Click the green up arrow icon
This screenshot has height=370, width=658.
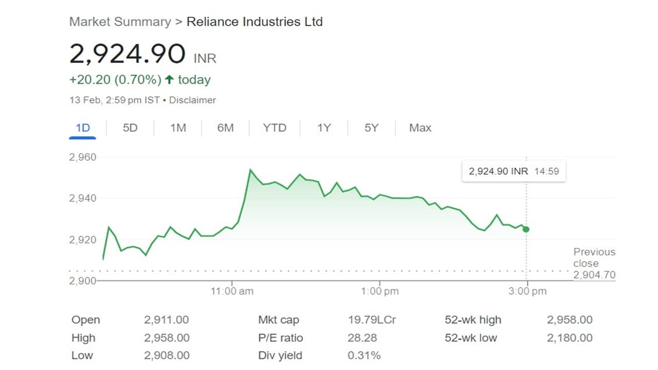[x=169, y=80]
